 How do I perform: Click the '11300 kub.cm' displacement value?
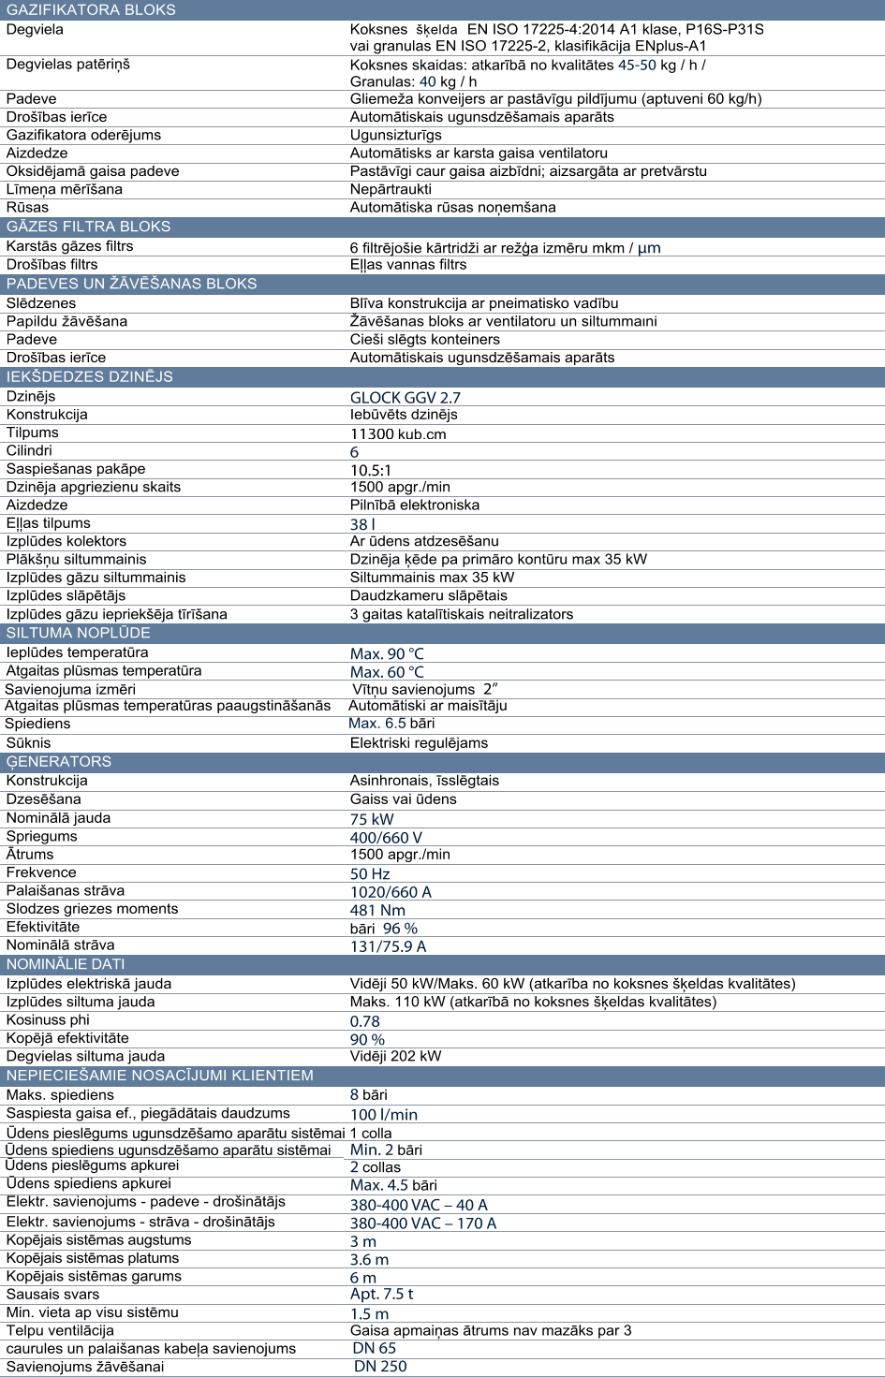point(398,434)
